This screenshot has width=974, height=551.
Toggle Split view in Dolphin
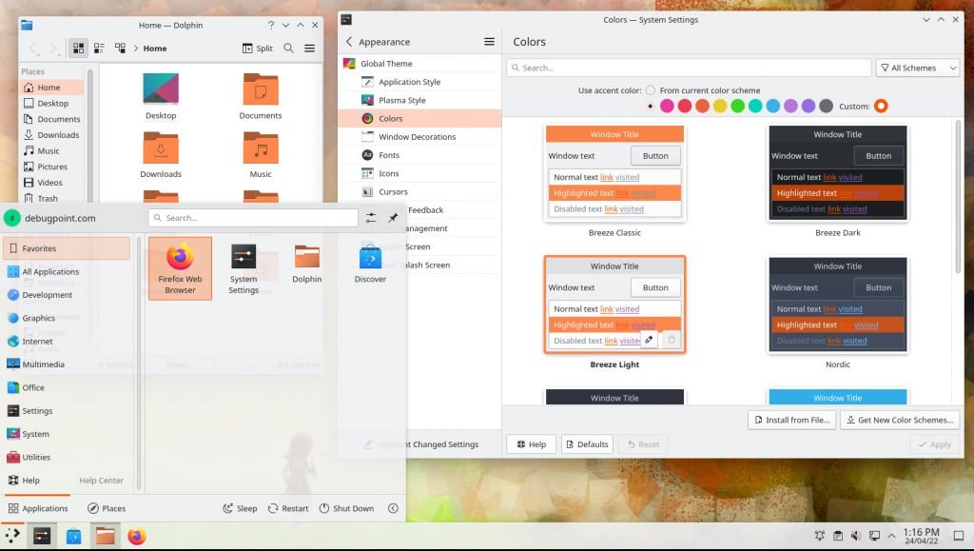tap(257, 48)
